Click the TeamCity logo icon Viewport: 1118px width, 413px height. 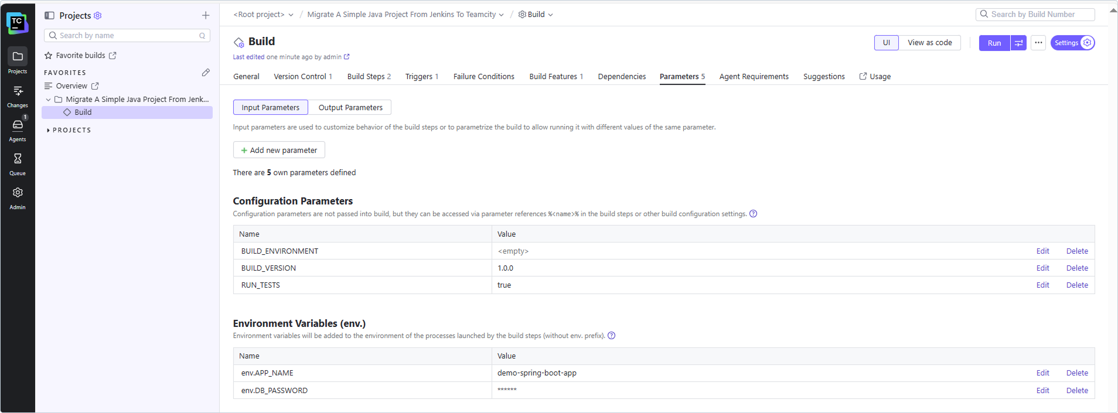coord(17,23)
